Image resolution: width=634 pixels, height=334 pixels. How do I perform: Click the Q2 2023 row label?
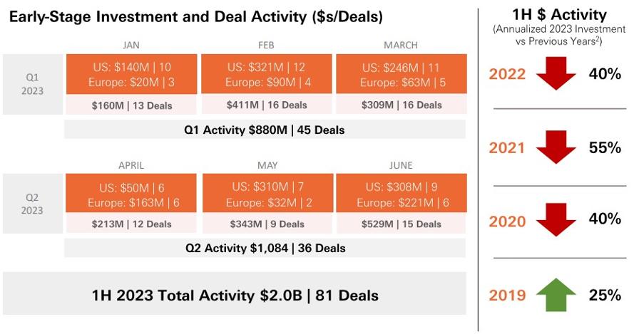tap(33, 204)
